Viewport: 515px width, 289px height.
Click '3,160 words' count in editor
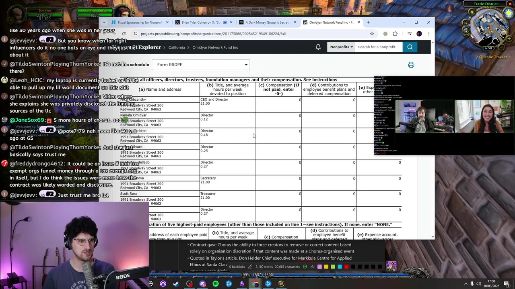[x=264, y=267]
